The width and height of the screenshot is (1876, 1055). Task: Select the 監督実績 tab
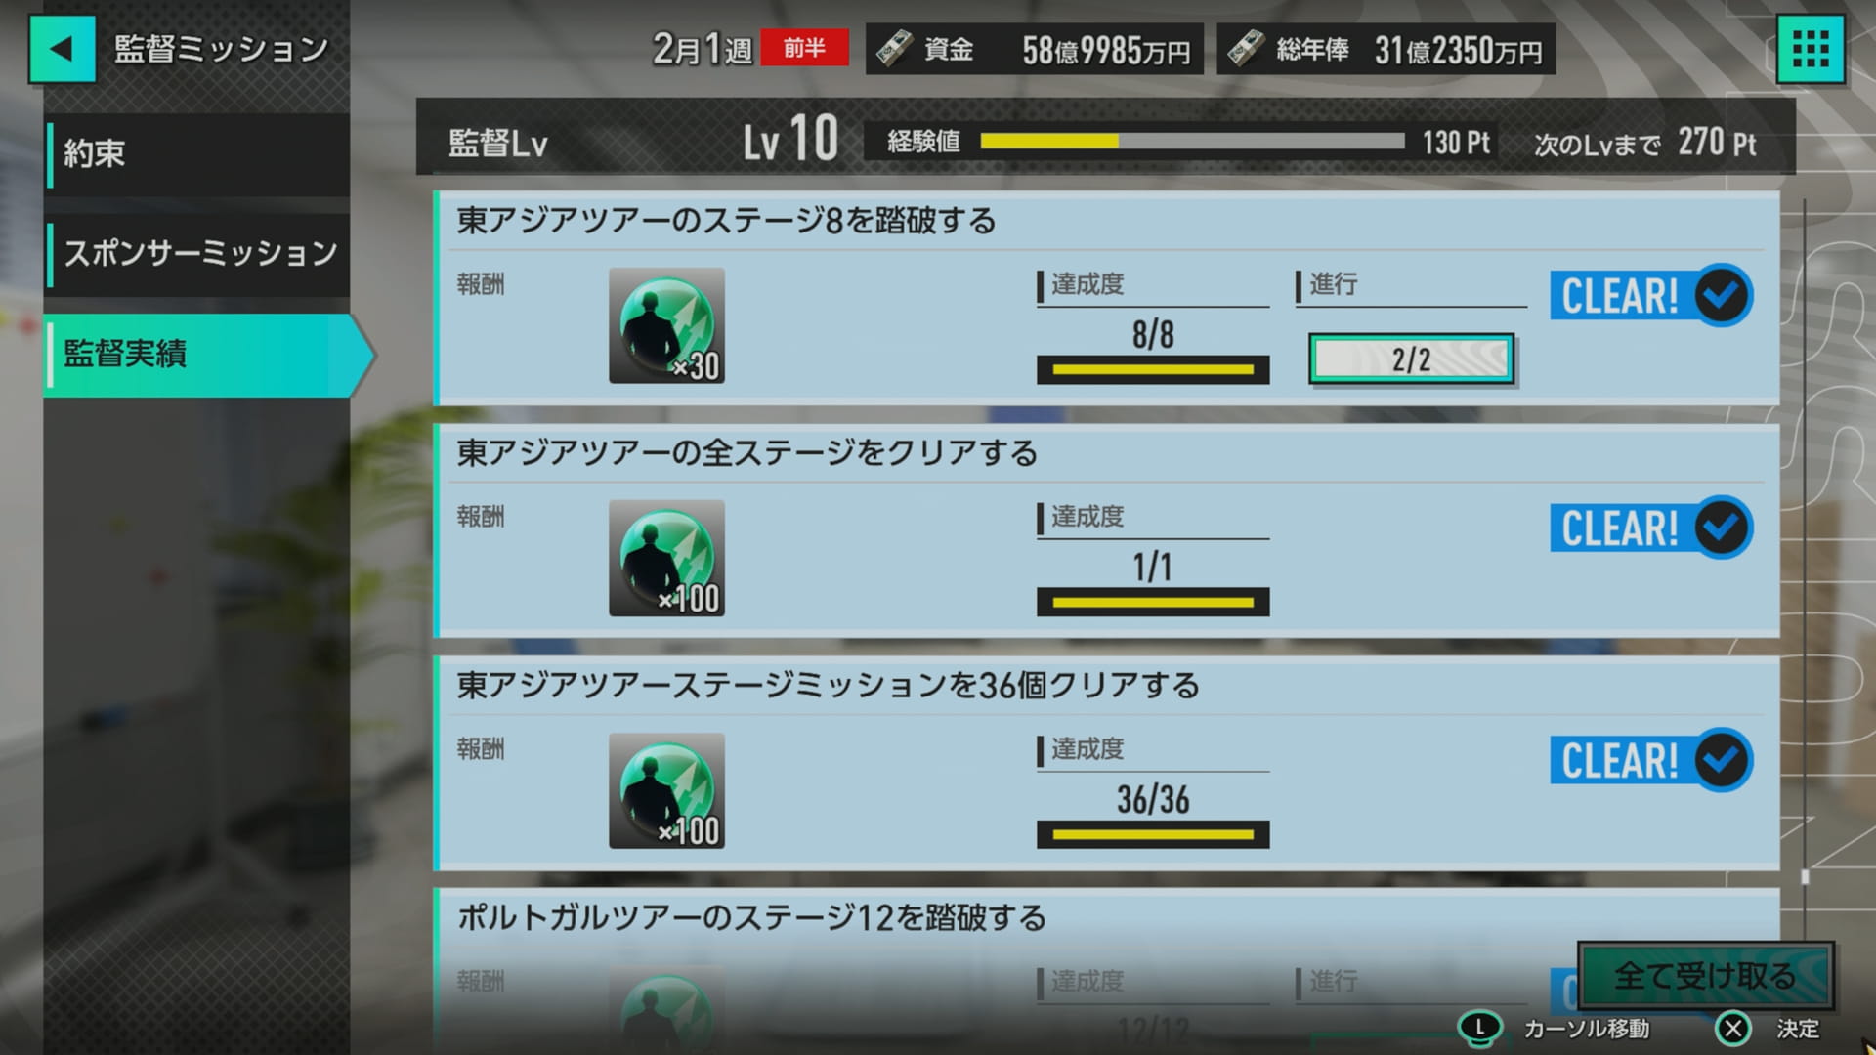pos(207,355)
